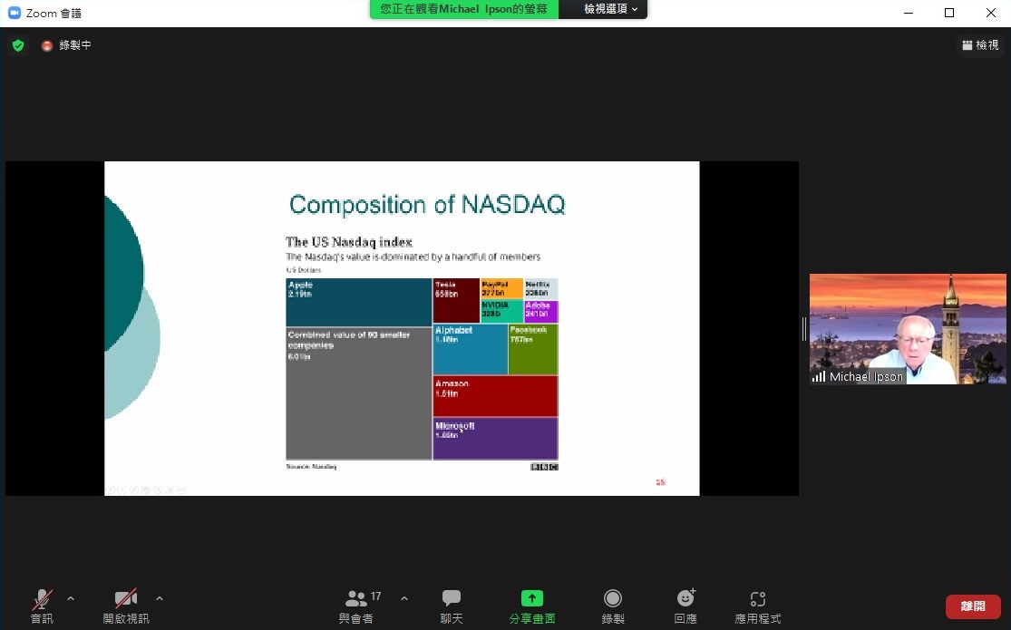The height and width of the screenshot is (630, 1011).
Task: Expand the participants options arrow
Action: (x=404, y=598)
